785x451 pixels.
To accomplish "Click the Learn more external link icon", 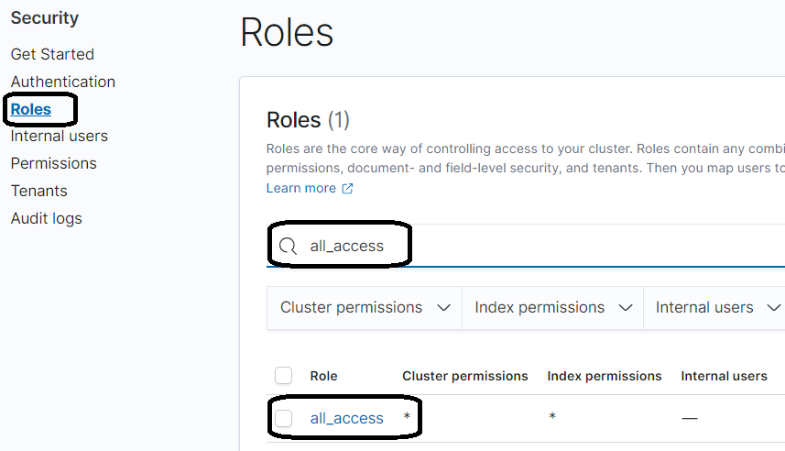I will coord(347,189).
